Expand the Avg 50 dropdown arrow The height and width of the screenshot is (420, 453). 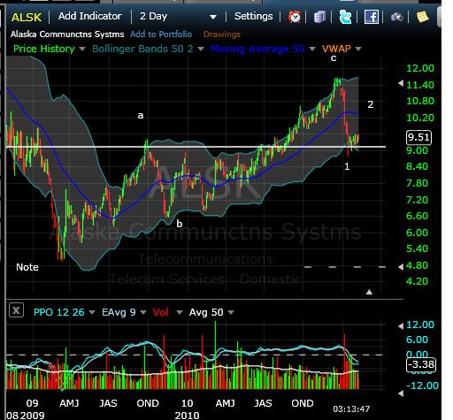[x=231, y=312]
